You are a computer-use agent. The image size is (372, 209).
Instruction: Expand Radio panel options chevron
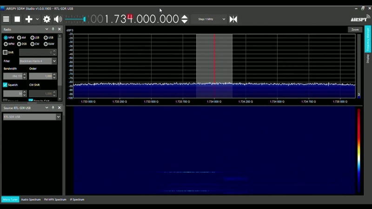point(47,29)
